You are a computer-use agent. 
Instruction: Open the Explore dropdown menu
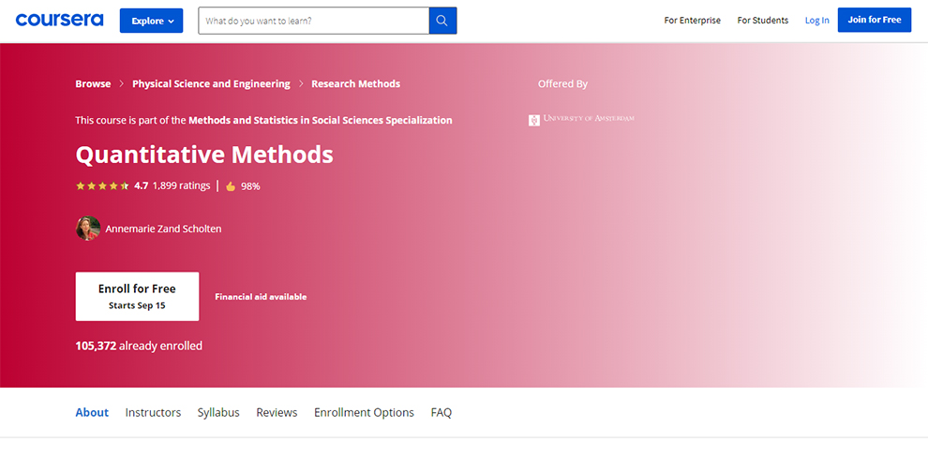(152, 21)
